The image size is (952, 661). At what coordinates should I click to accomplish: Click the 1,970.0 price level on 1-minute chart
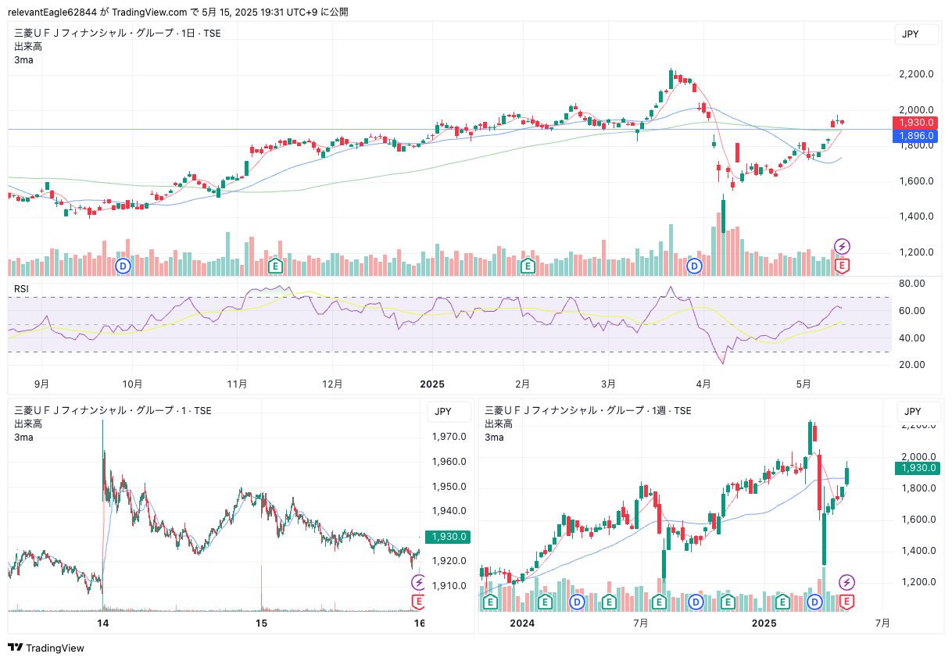449,437
